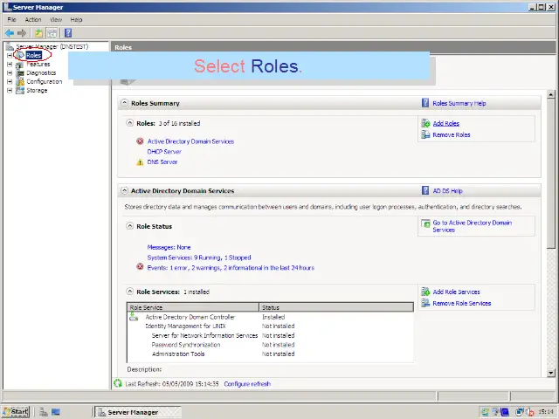Open the DHCP Server role link
The height and width of the screenshot is (419, 559).
(x=164, y=152)
